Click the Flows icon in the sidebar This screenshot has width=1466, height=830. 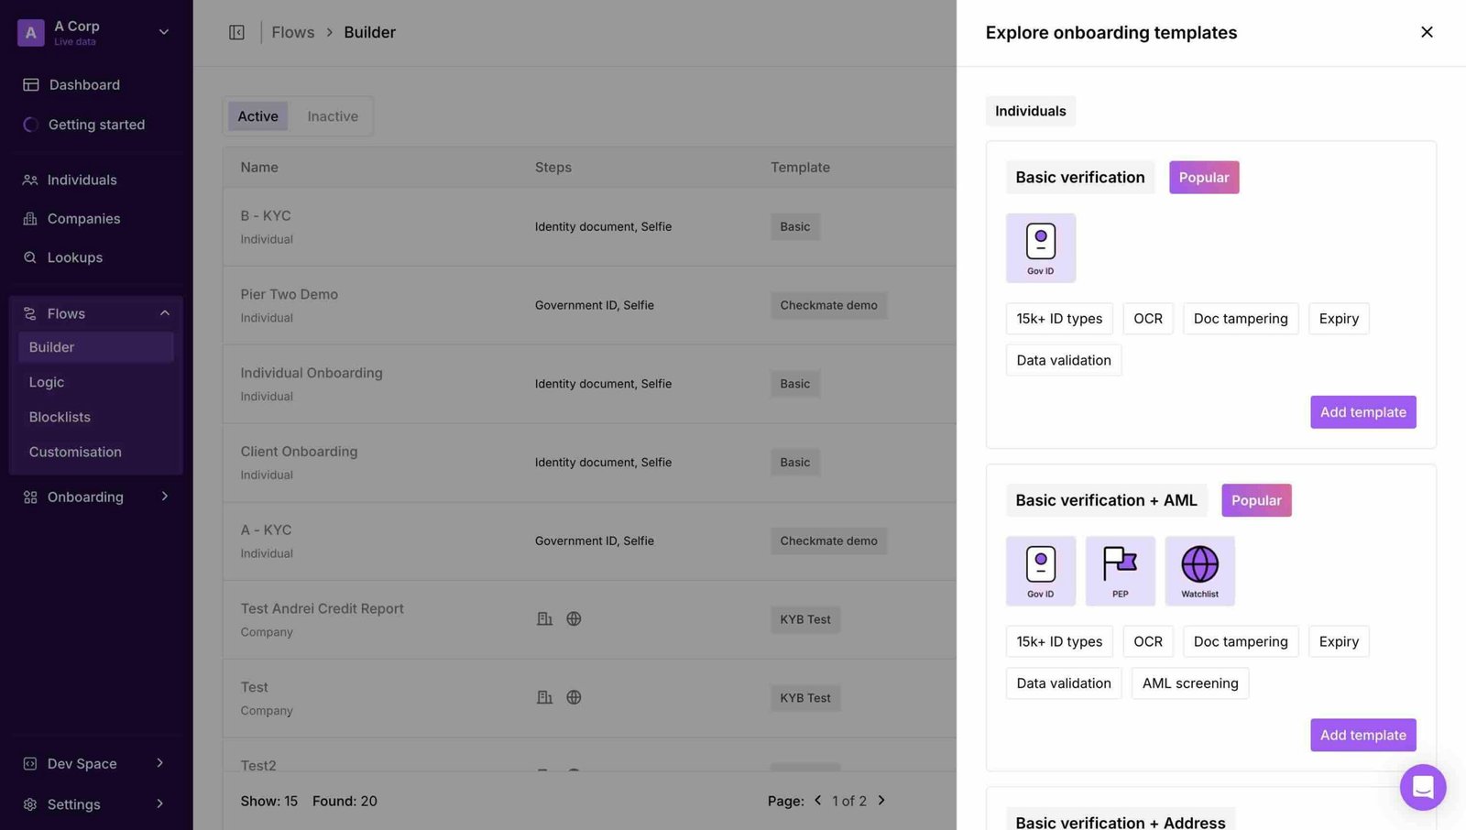click(30, 313)
